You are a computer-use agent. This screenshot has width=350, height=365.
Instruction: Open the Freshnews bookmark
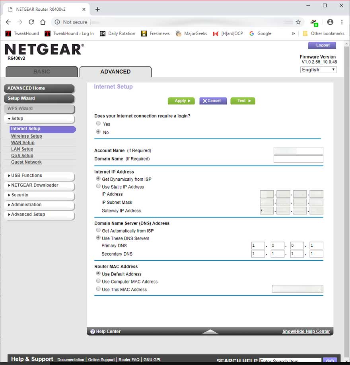click(156, 33)
